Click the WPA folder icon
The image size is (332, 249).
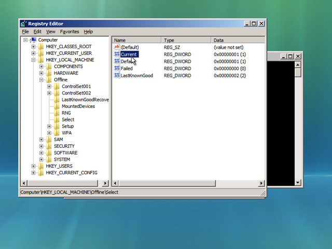click(57, 133)
